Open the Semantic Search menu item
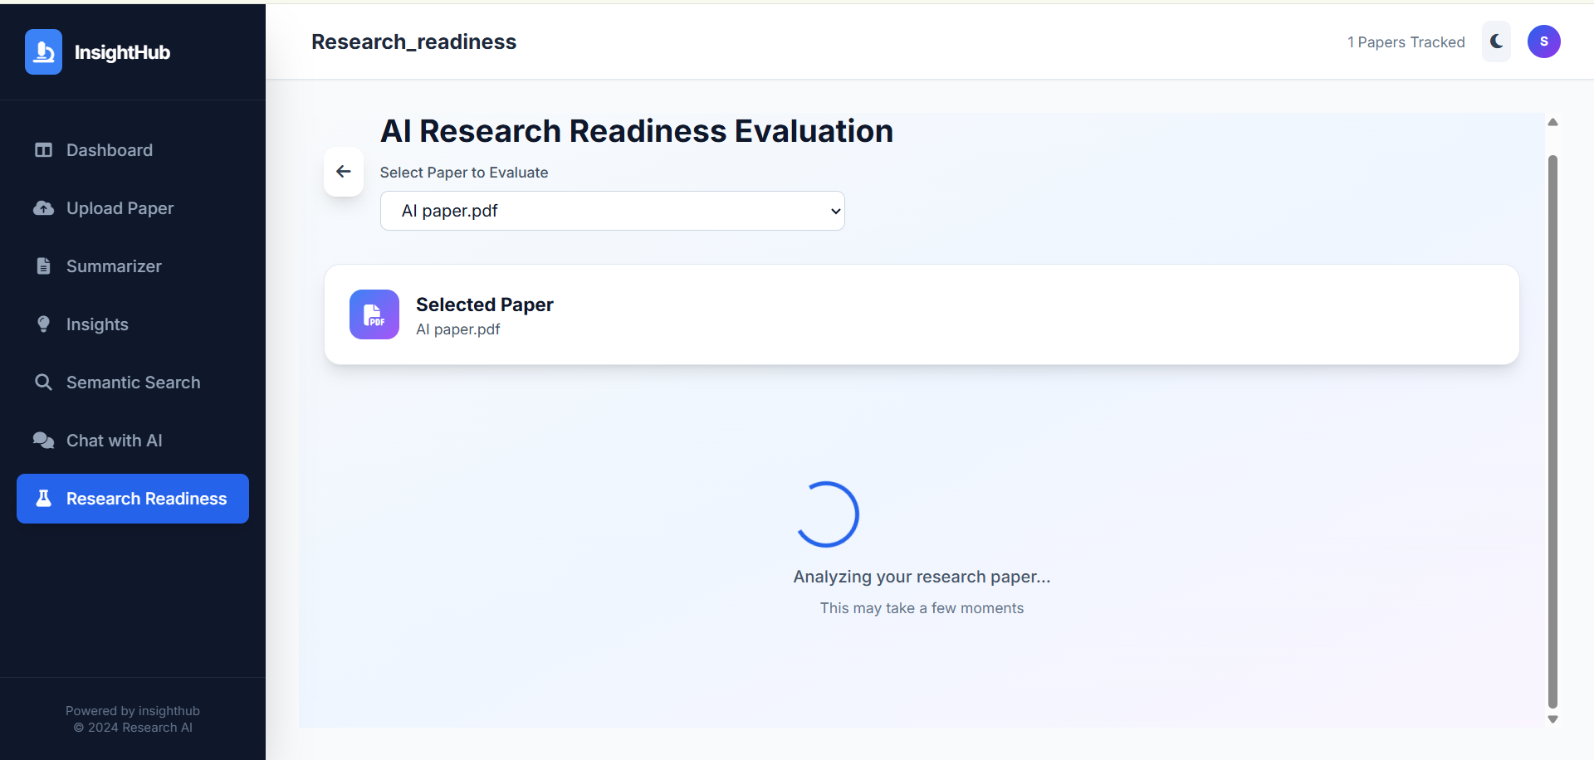Image resolution: width=1594 pixels, height=760 pixels. tap(133, 382)
